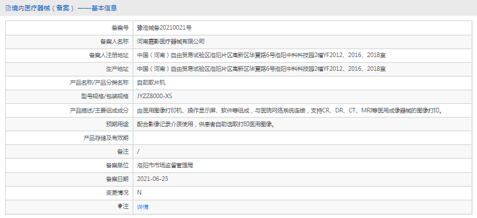The width and height of the screenshot is (477, 218).
Task: Click the slash value in 备注 row
Action: coord(138,151)
